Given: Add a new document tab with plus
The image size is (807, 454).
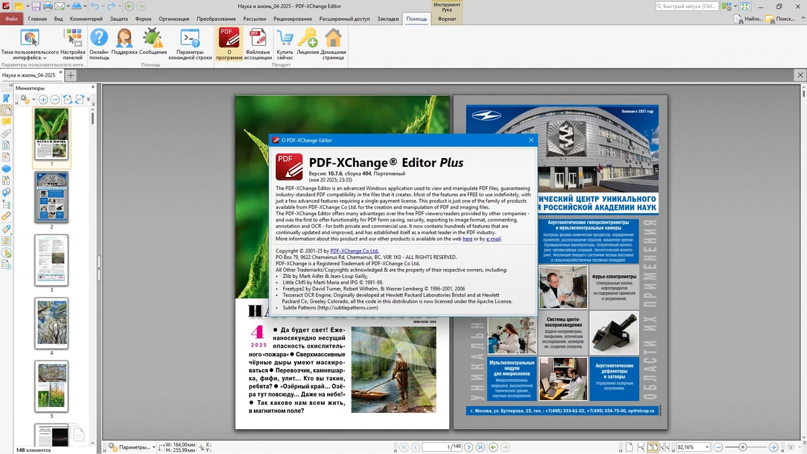Looking at the screenshot, I should pos(70,75).
